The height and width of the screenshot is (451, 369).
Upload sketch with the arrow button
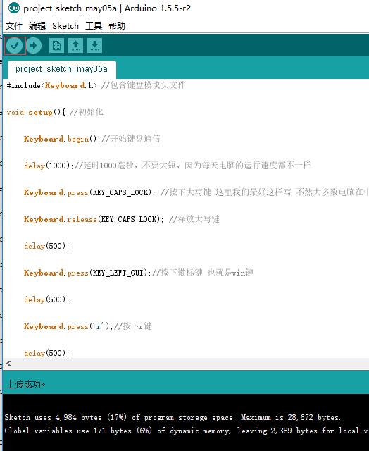click(x=34, y=45)
